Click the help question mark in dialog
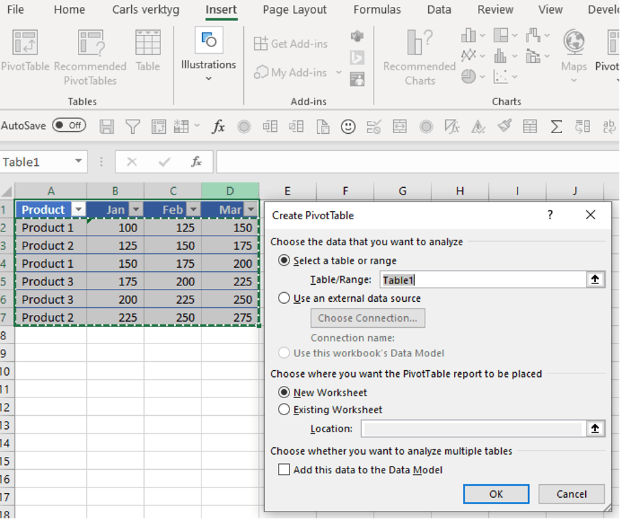This screenshot has width=620, height=519. pyautogui.click(x=550, y=215)
